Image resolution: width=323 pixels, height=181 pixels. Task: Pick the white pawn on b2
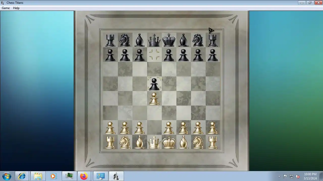125,128
